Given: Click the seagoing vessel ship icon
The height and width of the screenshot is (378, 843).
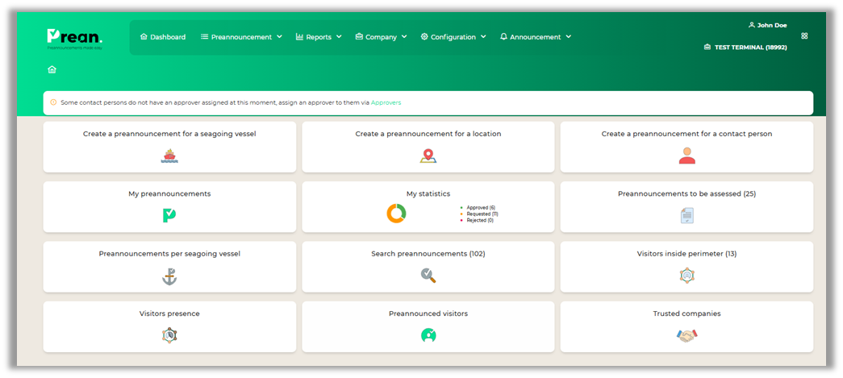Looking at the screenshot, I should [169, 156].
